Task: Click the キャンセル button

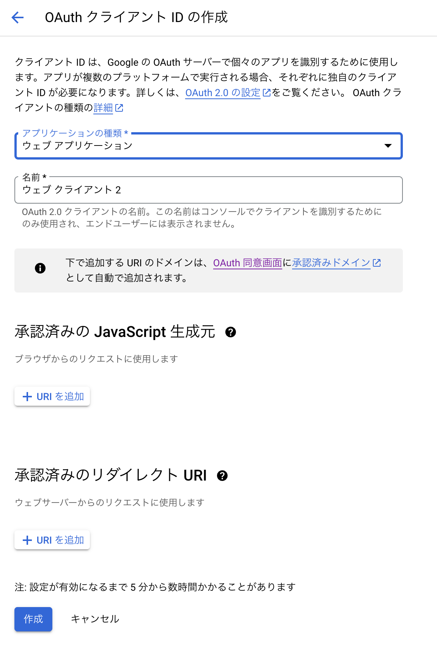Action: 95,619
